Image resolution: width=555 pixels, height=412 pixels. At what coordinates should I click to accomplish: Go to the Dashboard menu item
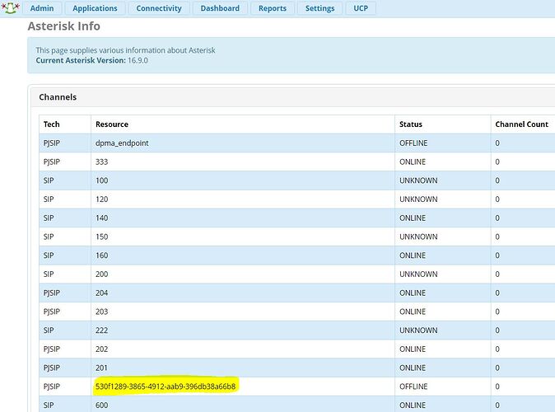pyautogui.click(x=220, y=8)
